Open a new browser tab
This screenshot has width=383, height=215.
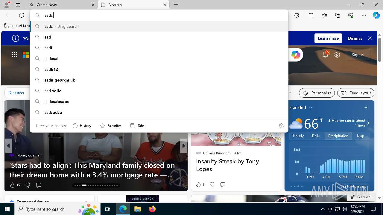(x=176, y=5)
